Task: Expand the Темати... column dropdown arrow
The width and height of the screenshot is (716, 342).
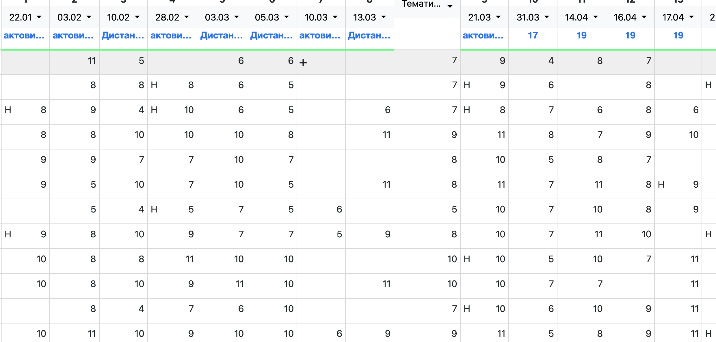Action: pos(450,6)
